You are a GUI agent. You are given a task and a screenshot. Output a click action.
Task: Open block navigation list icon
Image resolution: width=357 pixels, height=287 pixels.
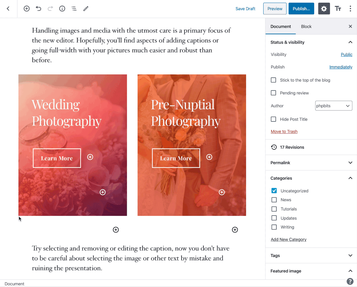[74, 9]
